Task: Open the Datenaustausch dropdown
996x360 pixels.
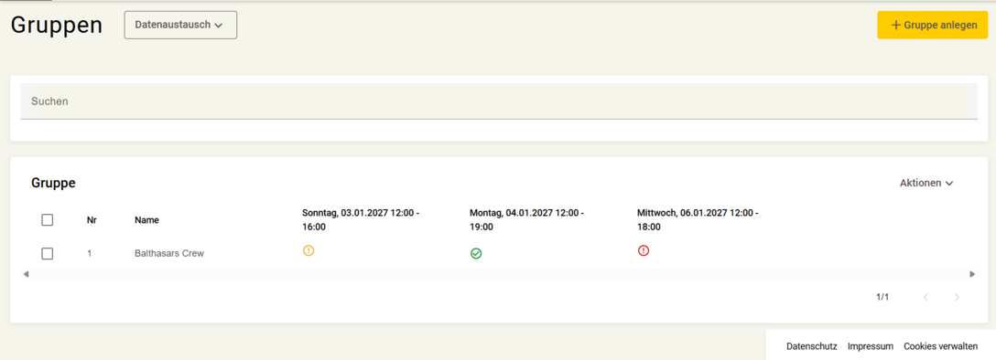Action: point(180,26)
